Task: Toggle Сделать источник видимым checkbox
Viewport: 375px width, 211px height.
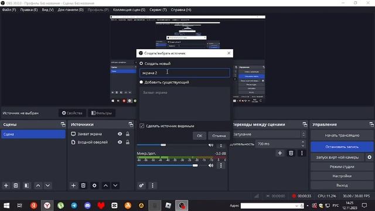Action: (142, 126)
